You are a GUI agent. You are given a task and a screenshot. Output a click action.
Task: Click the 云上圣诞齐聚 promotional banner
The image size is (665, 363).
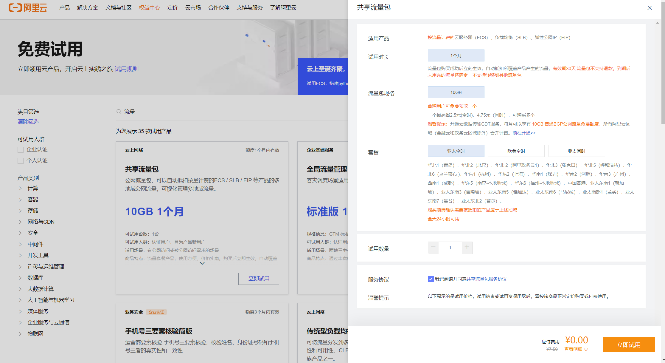pos(323,76)
